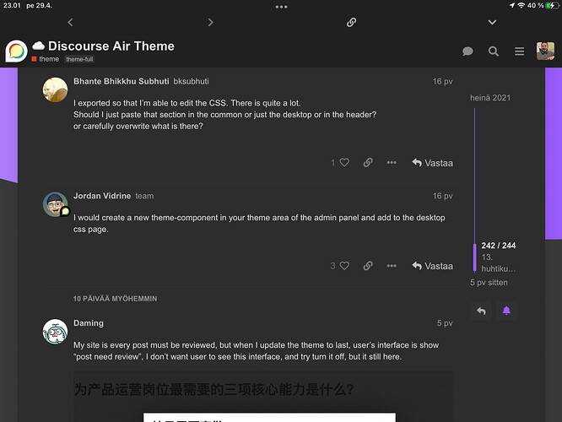Open your user avatar menu
This screenshot has width=562, height=422.
click(545, 51)
